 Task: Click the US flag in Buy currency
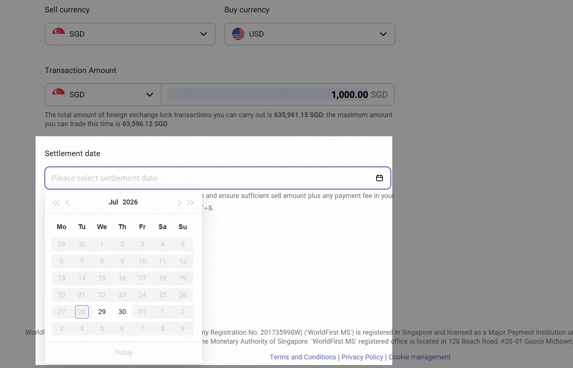(238, 34)
